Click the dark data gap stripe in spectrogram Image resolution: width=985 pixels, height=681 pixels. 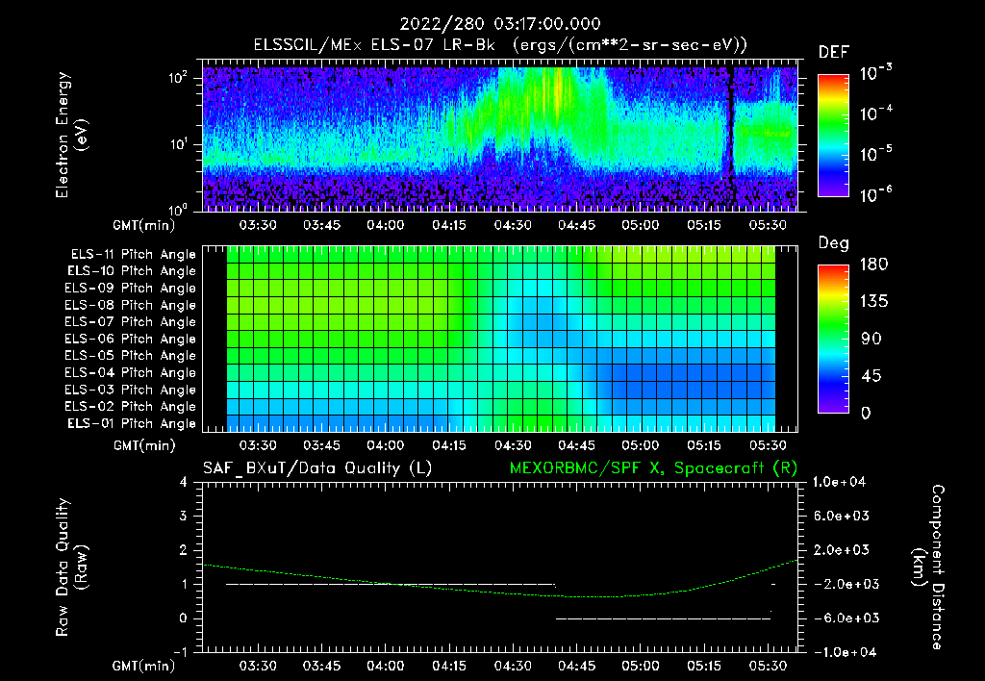pyautogui.click(x=730, y=139)
